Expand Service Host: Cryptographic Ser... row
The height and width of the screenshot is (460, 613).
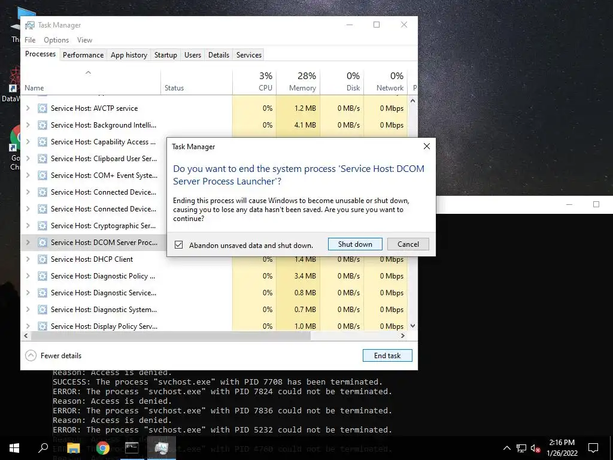(x=28, y=226)
